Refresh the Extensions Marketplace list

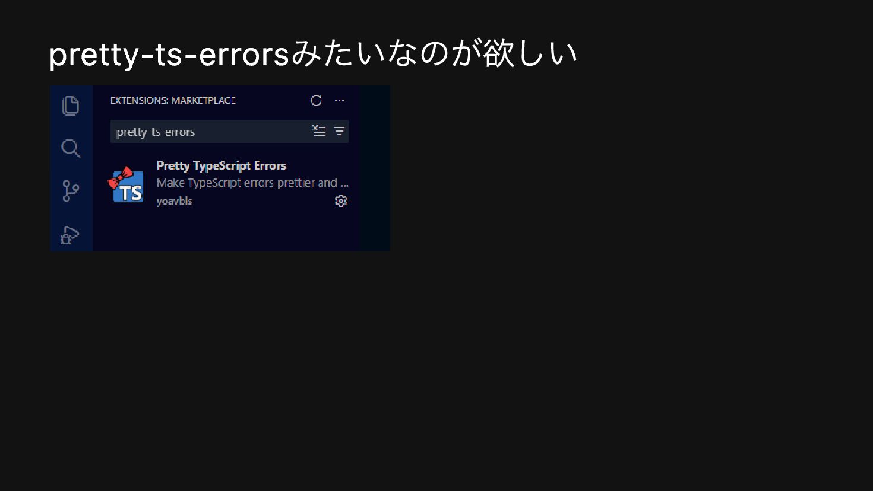316,100
